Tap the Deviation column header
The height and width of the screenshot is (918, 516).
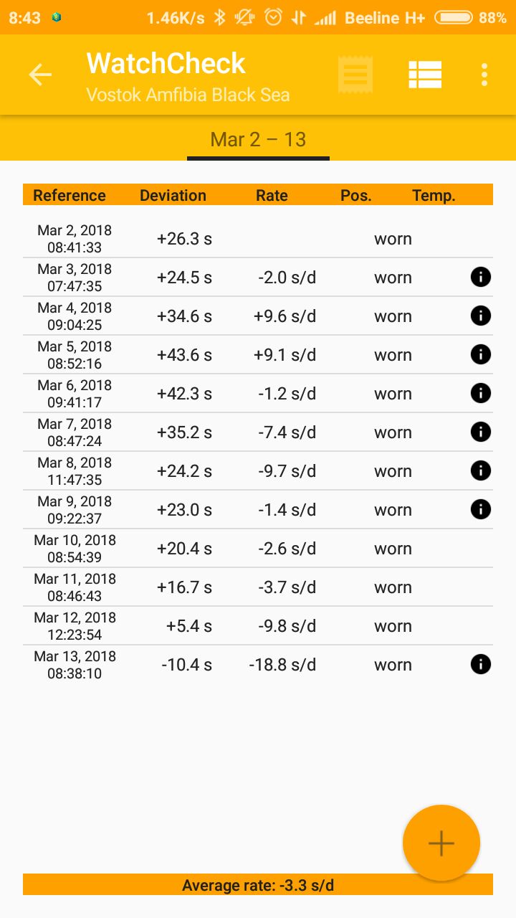pyautogui.click(x=173, y=195)
